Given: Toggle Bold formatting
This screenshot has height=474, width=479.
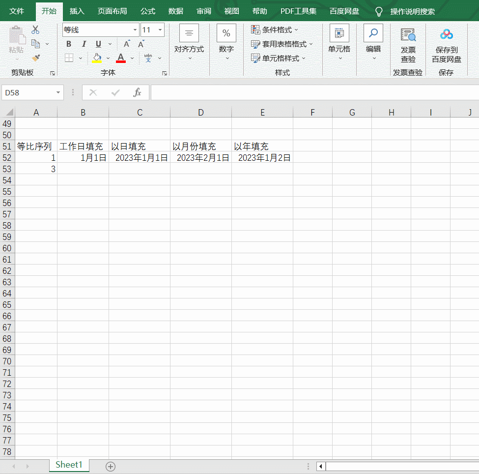Looking at the screenshot, I should point(69,44).
